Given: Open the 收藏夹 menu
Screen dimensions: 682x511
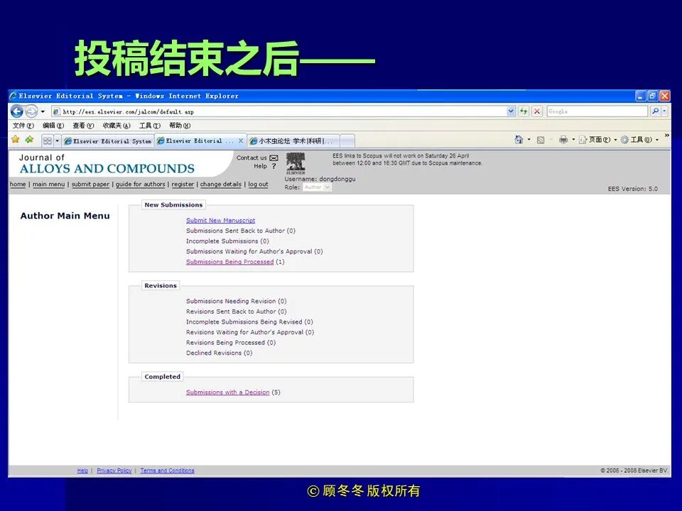Looking at the screenshot, I should [116, 126].
